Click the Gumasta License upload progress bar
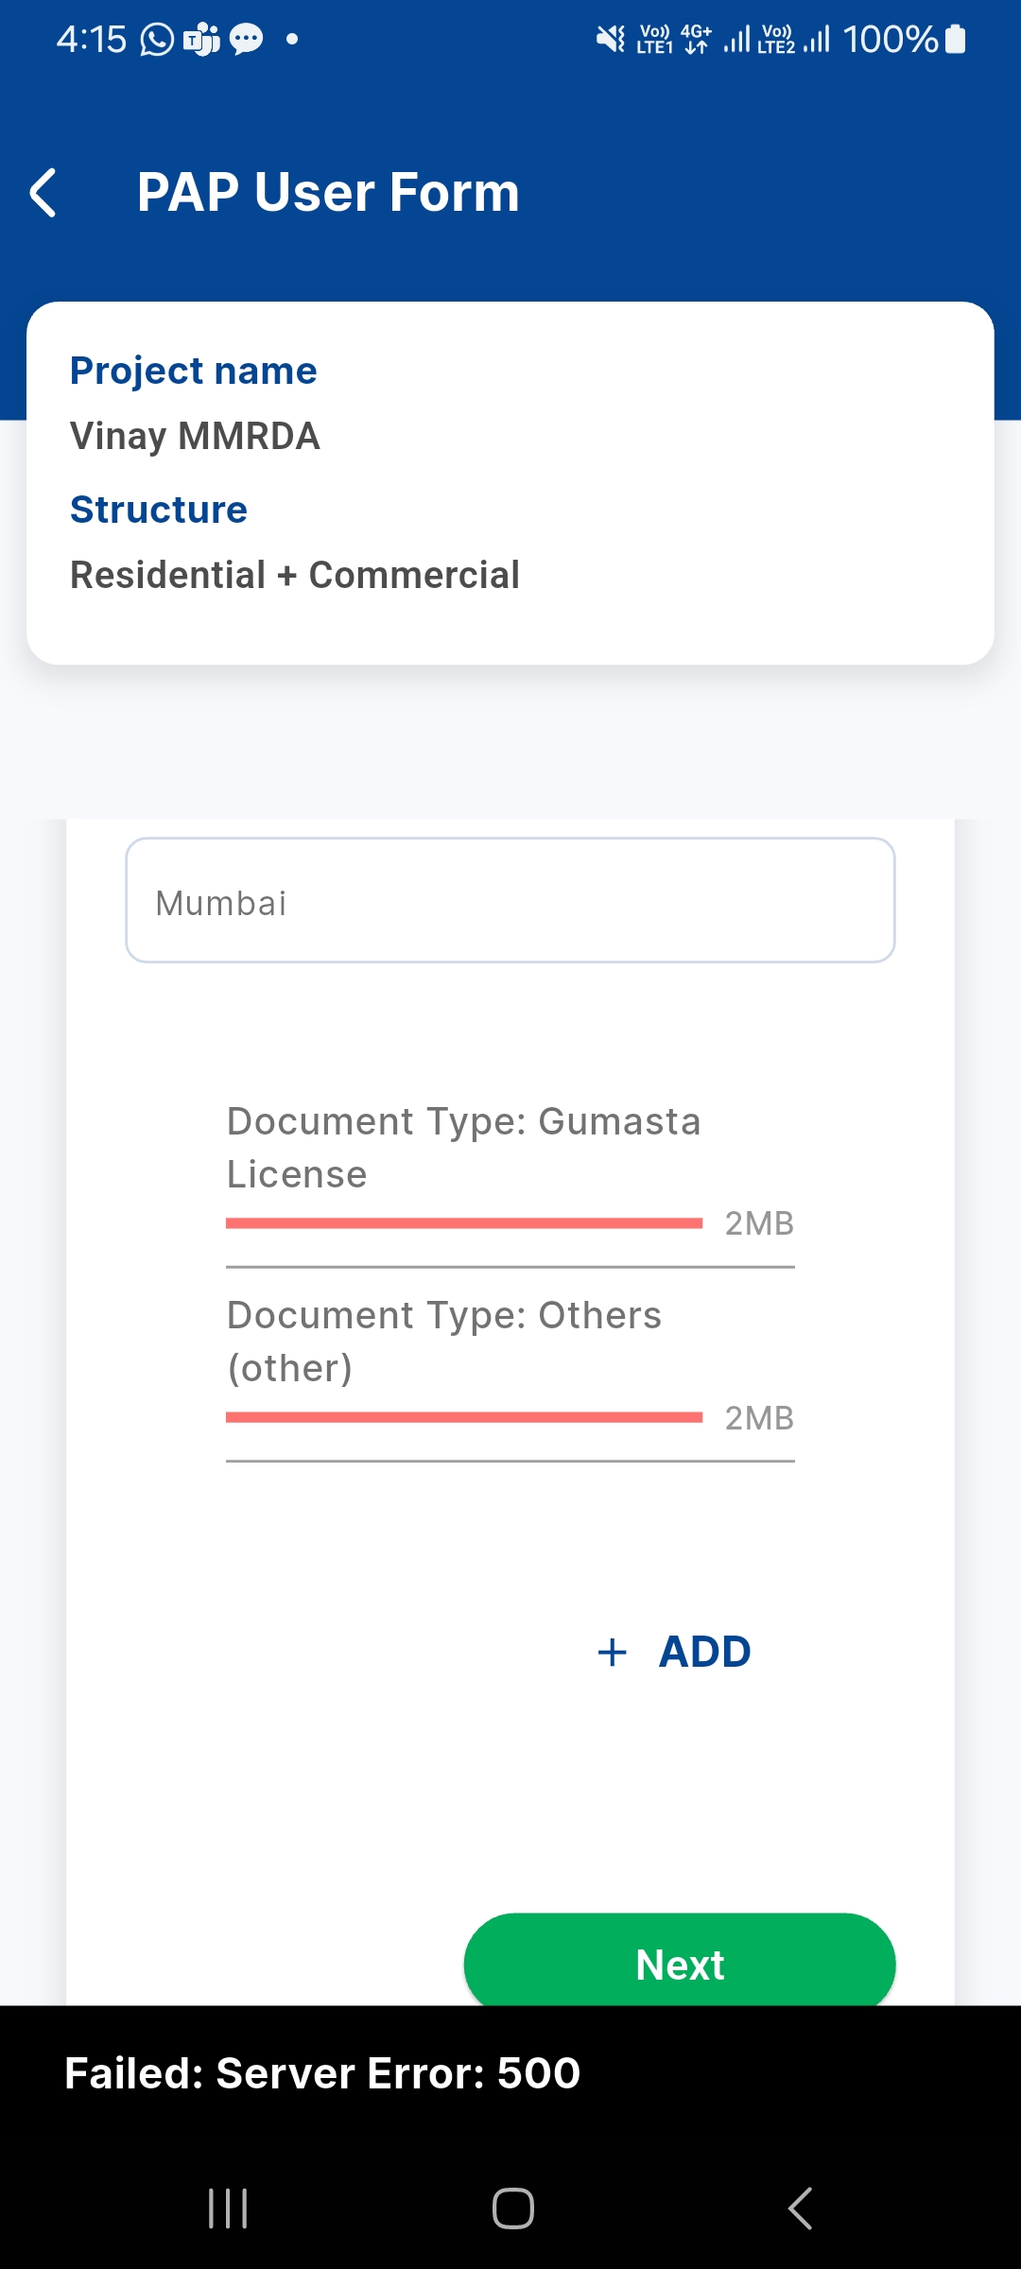The width and height of the screenshot is (1021, 2269). click(x=464, y=1223)
